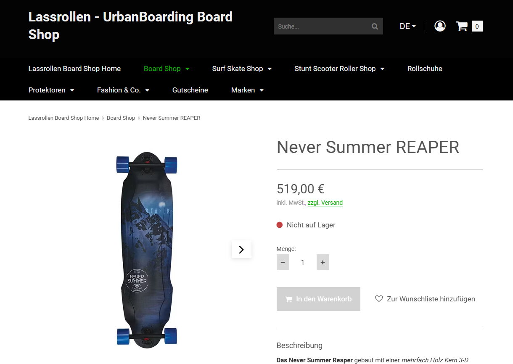Click the search magnifier icon
This screenshot has height=364, width=513.
coord(375,26)
